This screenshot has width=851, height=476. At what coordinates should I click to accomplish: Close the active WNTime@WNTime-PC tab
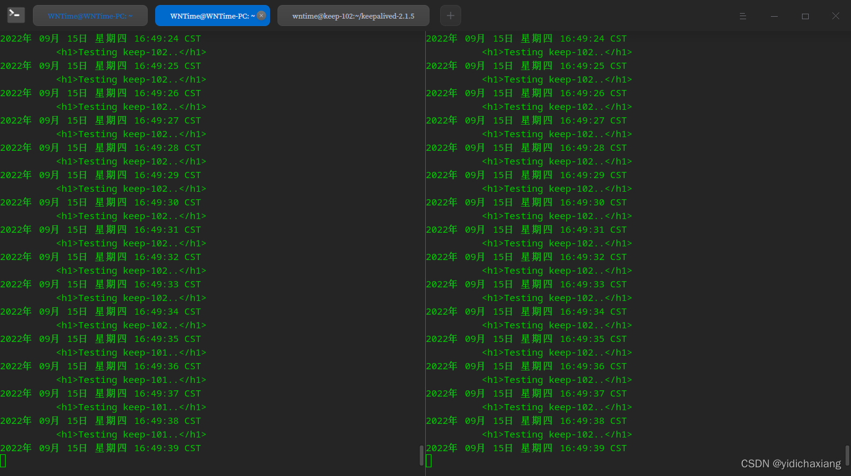coord(261,16)
